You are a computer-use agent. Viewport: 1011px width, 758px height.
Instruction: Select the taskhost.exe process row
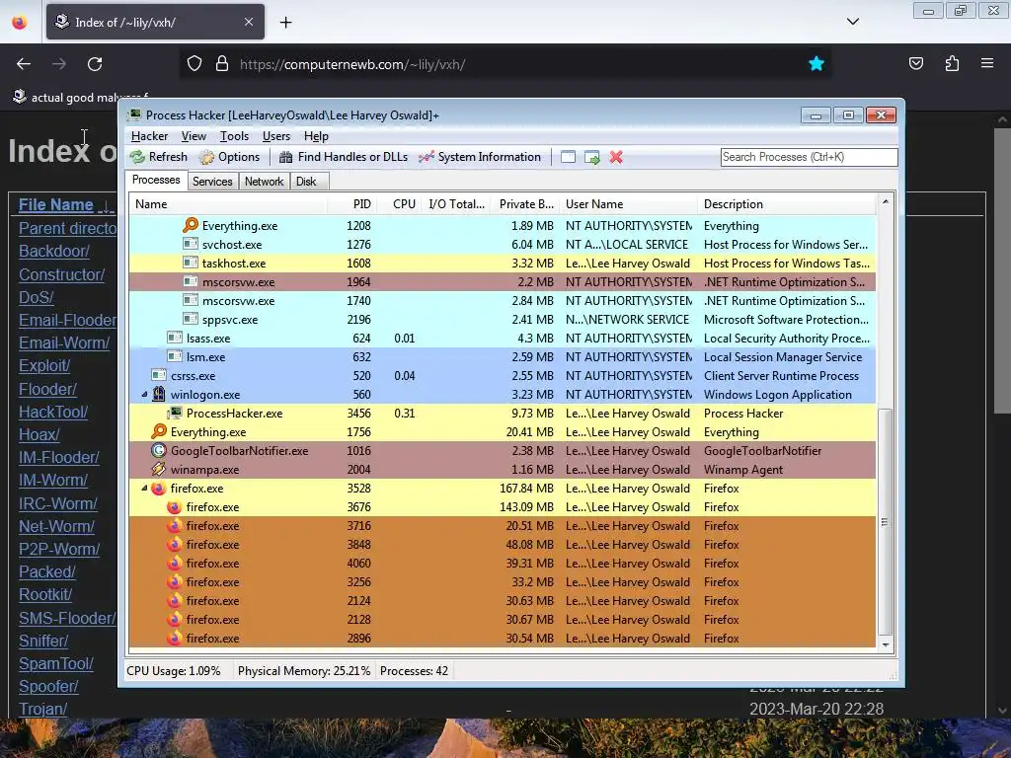click(x=503, y=263)
